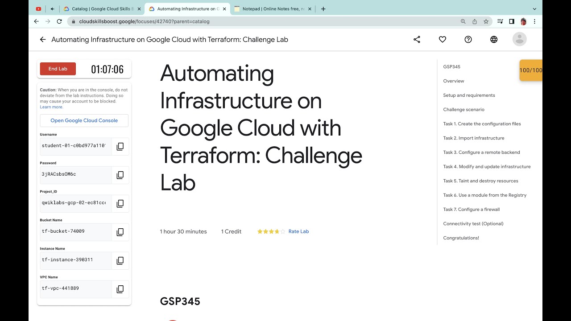Follow the Learn more link
The image size is (571, 321).
pyautogui.click(x=51, y=107)
